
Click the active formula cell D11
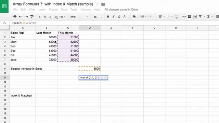point(93,78)
